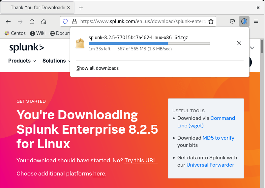Expand the Products menu
Image resolution: width=265 pixels, height=188 pixels.
pyautogui.click(x=22, y=61)
